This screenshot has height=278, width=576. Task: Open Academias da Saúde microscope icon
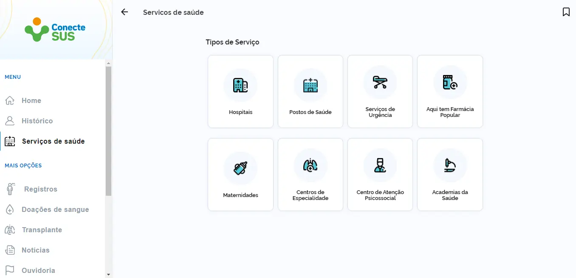coord(449,165)
